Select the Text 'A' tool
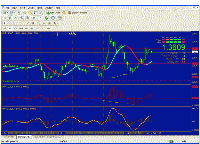 pos(44,23)
